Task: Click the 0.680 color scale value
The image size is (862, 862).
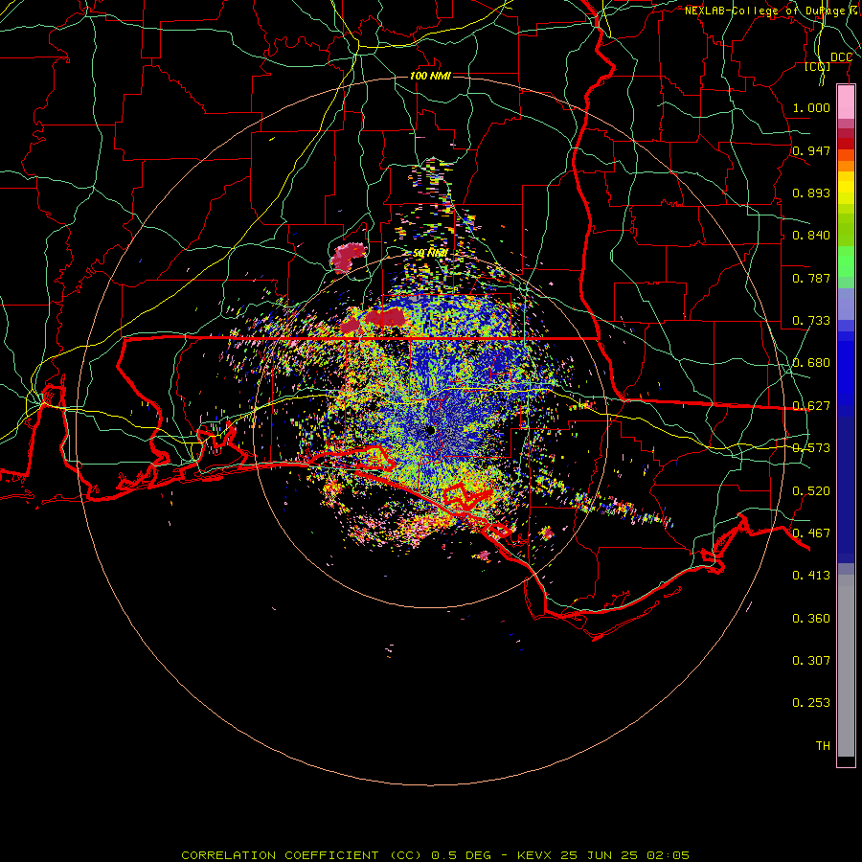Action: pos(811,363)
